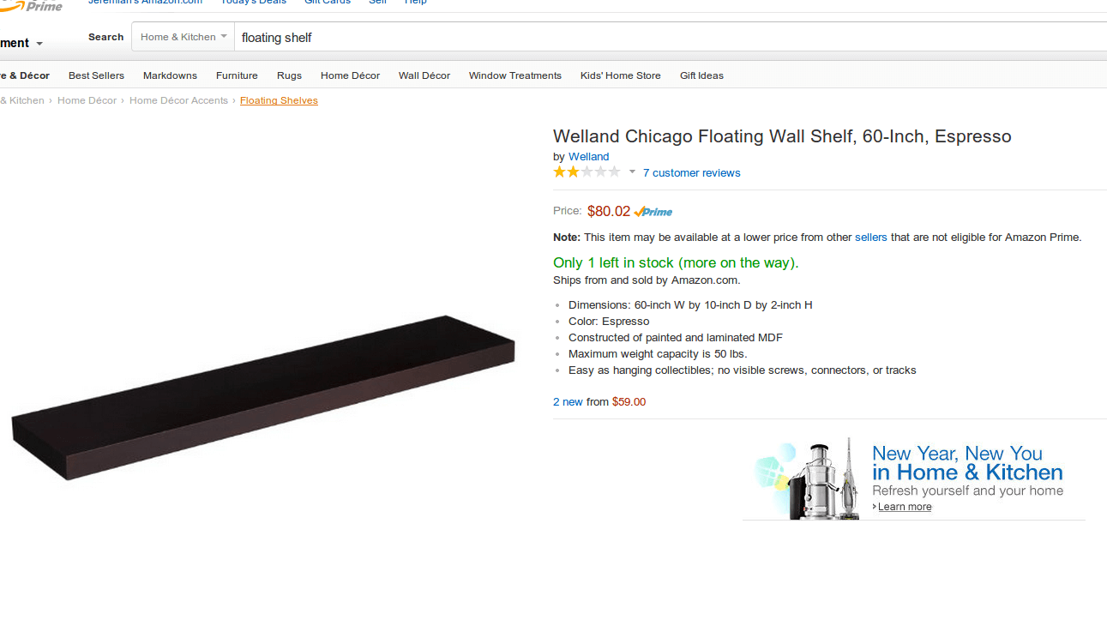Expand the Shop by Department menu arrow
Screen dimensions: 1107x626
[39, 44]
